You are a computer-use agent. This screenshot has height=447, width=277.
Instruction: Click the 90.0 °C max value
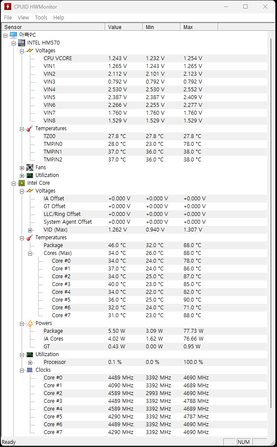click(x=192, y=300)
